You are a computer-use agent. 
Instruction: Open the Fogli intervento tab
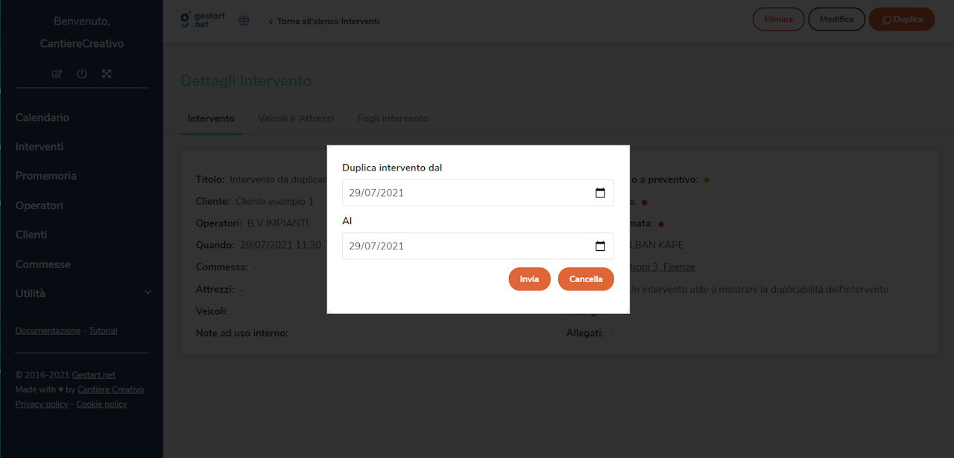point(393,118)
